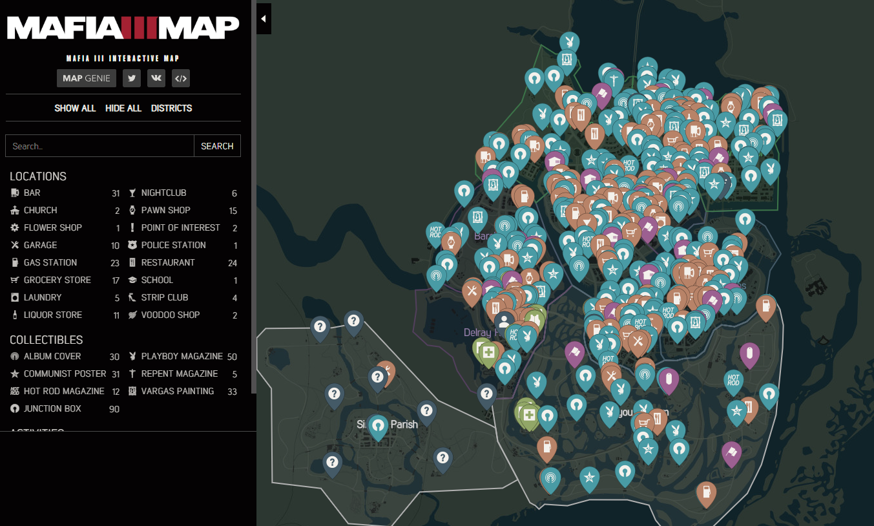
Task: Click the purple flag marker in the far southeast
Action: 731,452
